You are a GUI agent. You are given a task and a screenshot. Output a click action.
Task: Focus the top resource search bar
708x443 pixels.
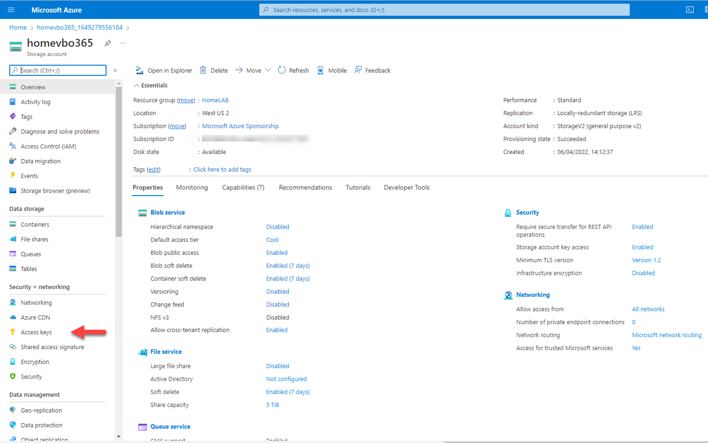coord(444,10)
